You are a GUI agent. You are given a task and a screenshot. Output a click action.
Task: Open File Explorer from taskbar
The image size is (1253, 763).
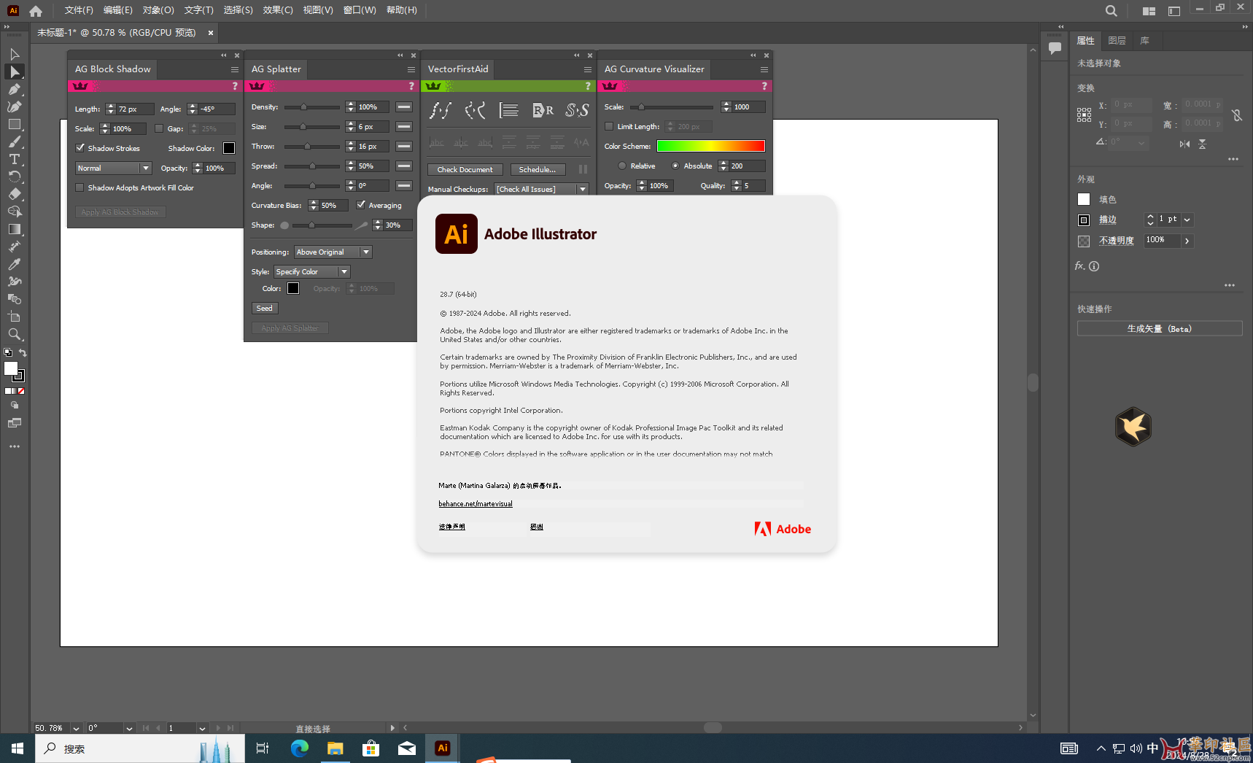coord(335,748)
